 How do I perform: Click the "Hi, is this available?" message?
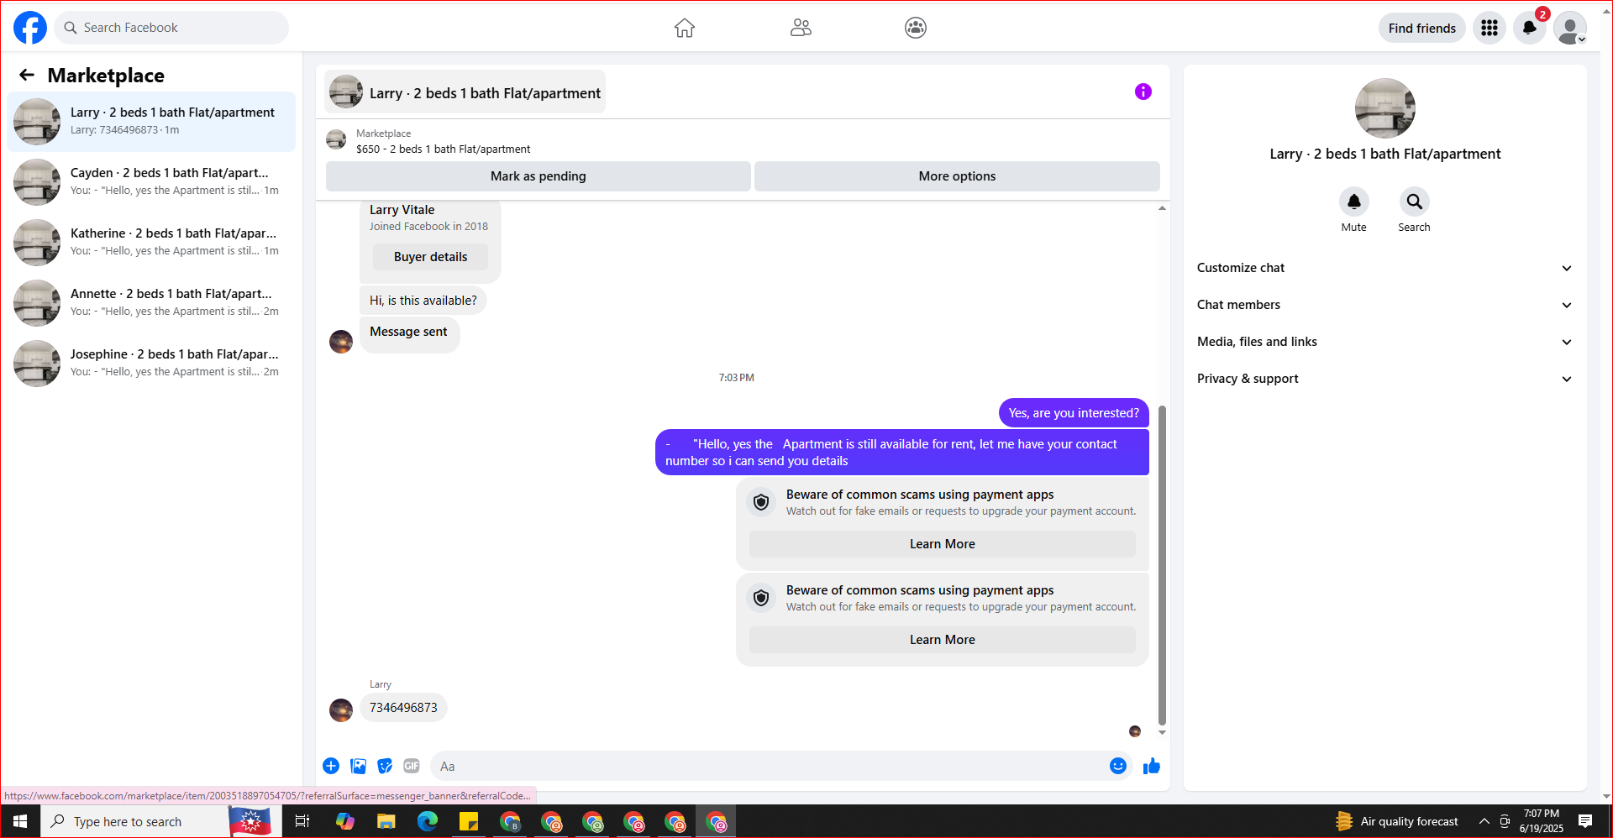point(423,301)
